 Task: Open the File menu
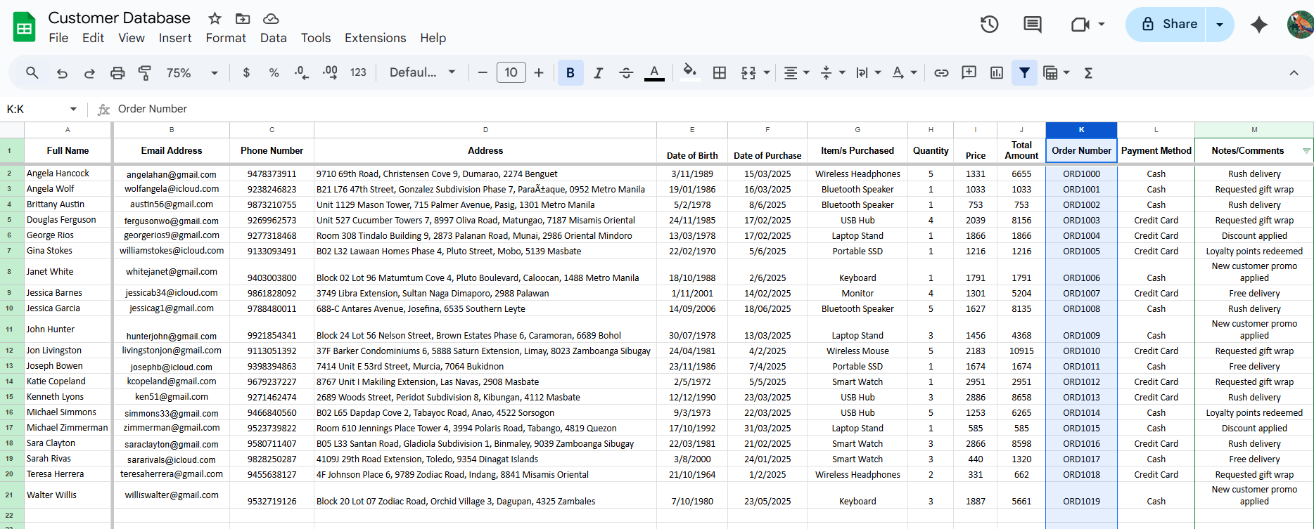[58, 38]
